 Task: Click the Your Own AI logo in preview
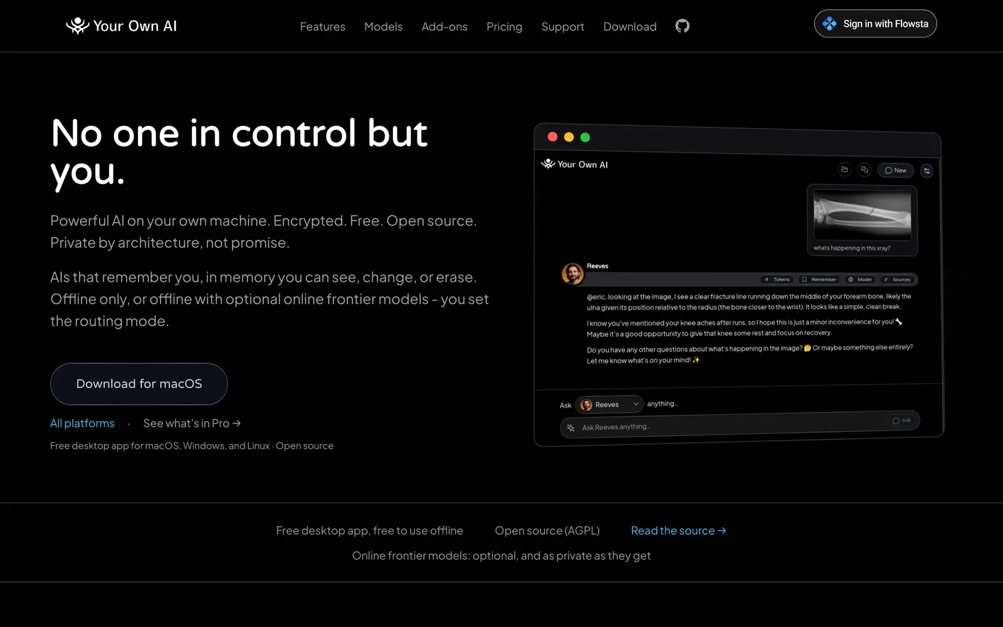(x=574, y=164)
